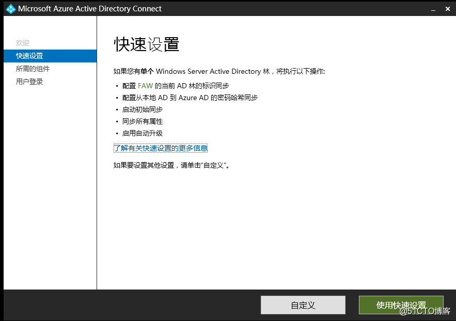456x321 pixels.
Task: Click the password hash sync bullet text
Action: point(190,98)
